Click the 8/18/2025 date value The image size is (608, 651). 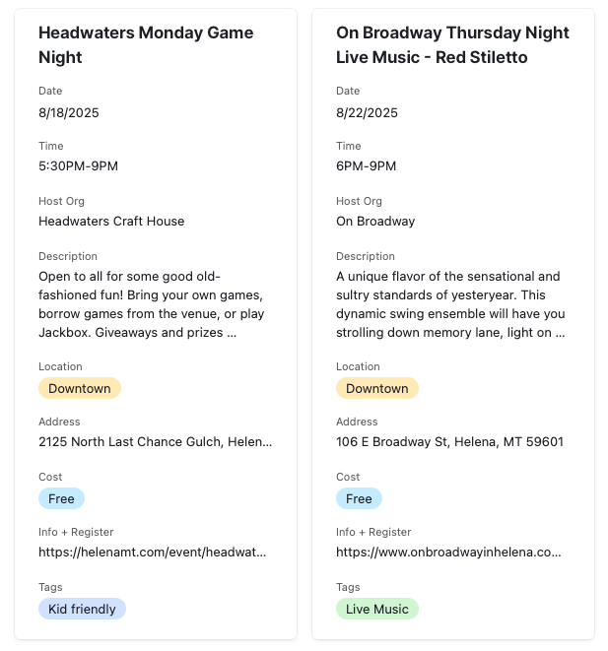69,112
